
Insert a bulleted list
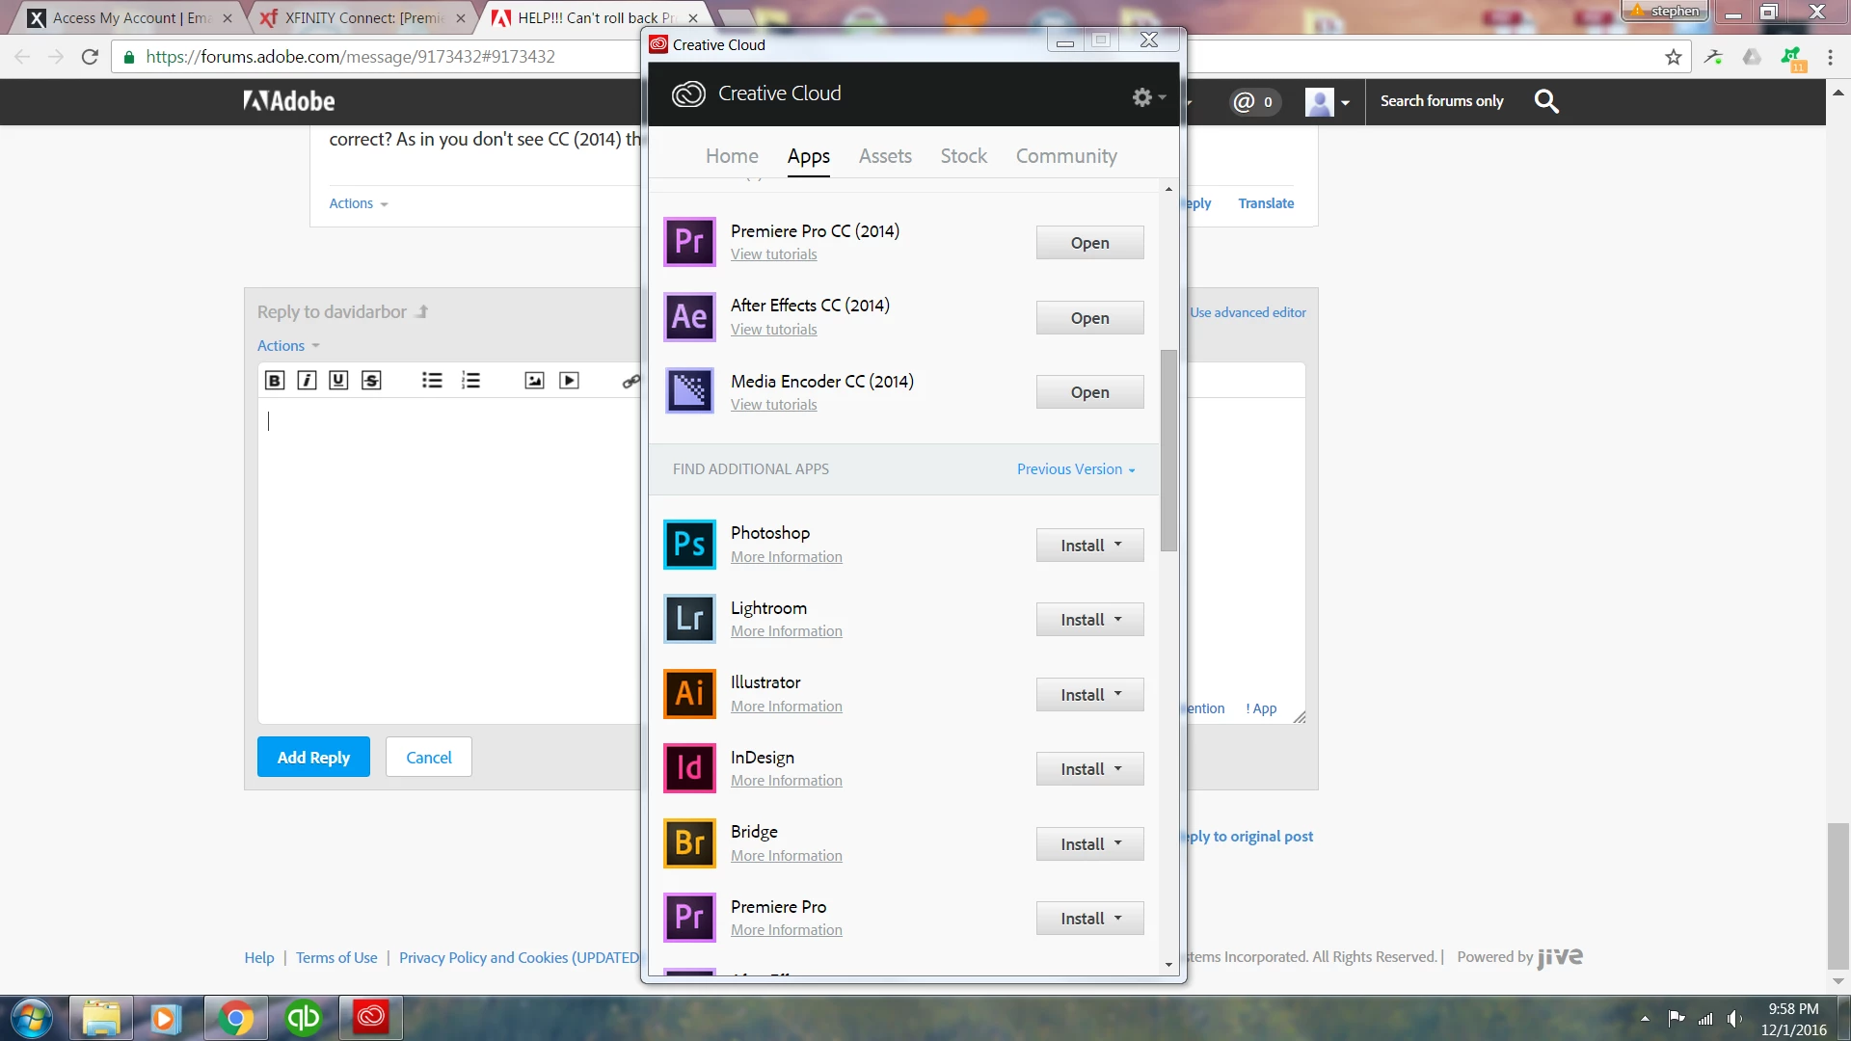[432, 381]
